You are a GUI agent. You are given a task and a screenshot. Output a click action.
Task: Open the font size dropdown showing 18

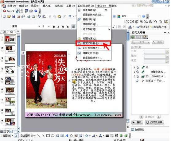49,27
